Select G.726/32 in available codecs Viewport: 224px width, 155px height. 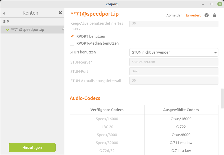(107, 151)
